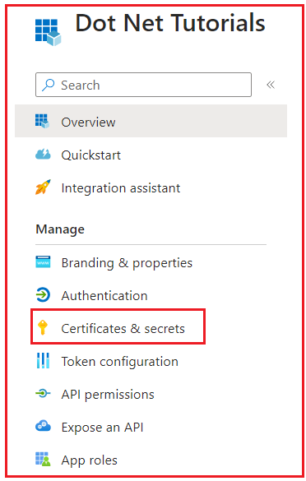Click the Certificates & secrets key icon
The width and height of the screenshot is (306, 481).
coord(42,327)
